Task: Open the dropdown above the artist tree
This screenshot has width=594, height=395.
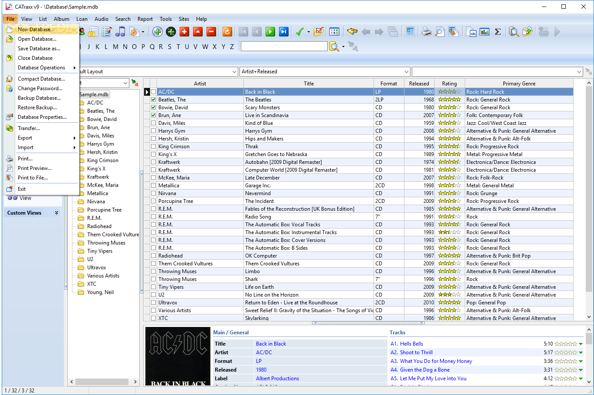Action: (125, 83)
